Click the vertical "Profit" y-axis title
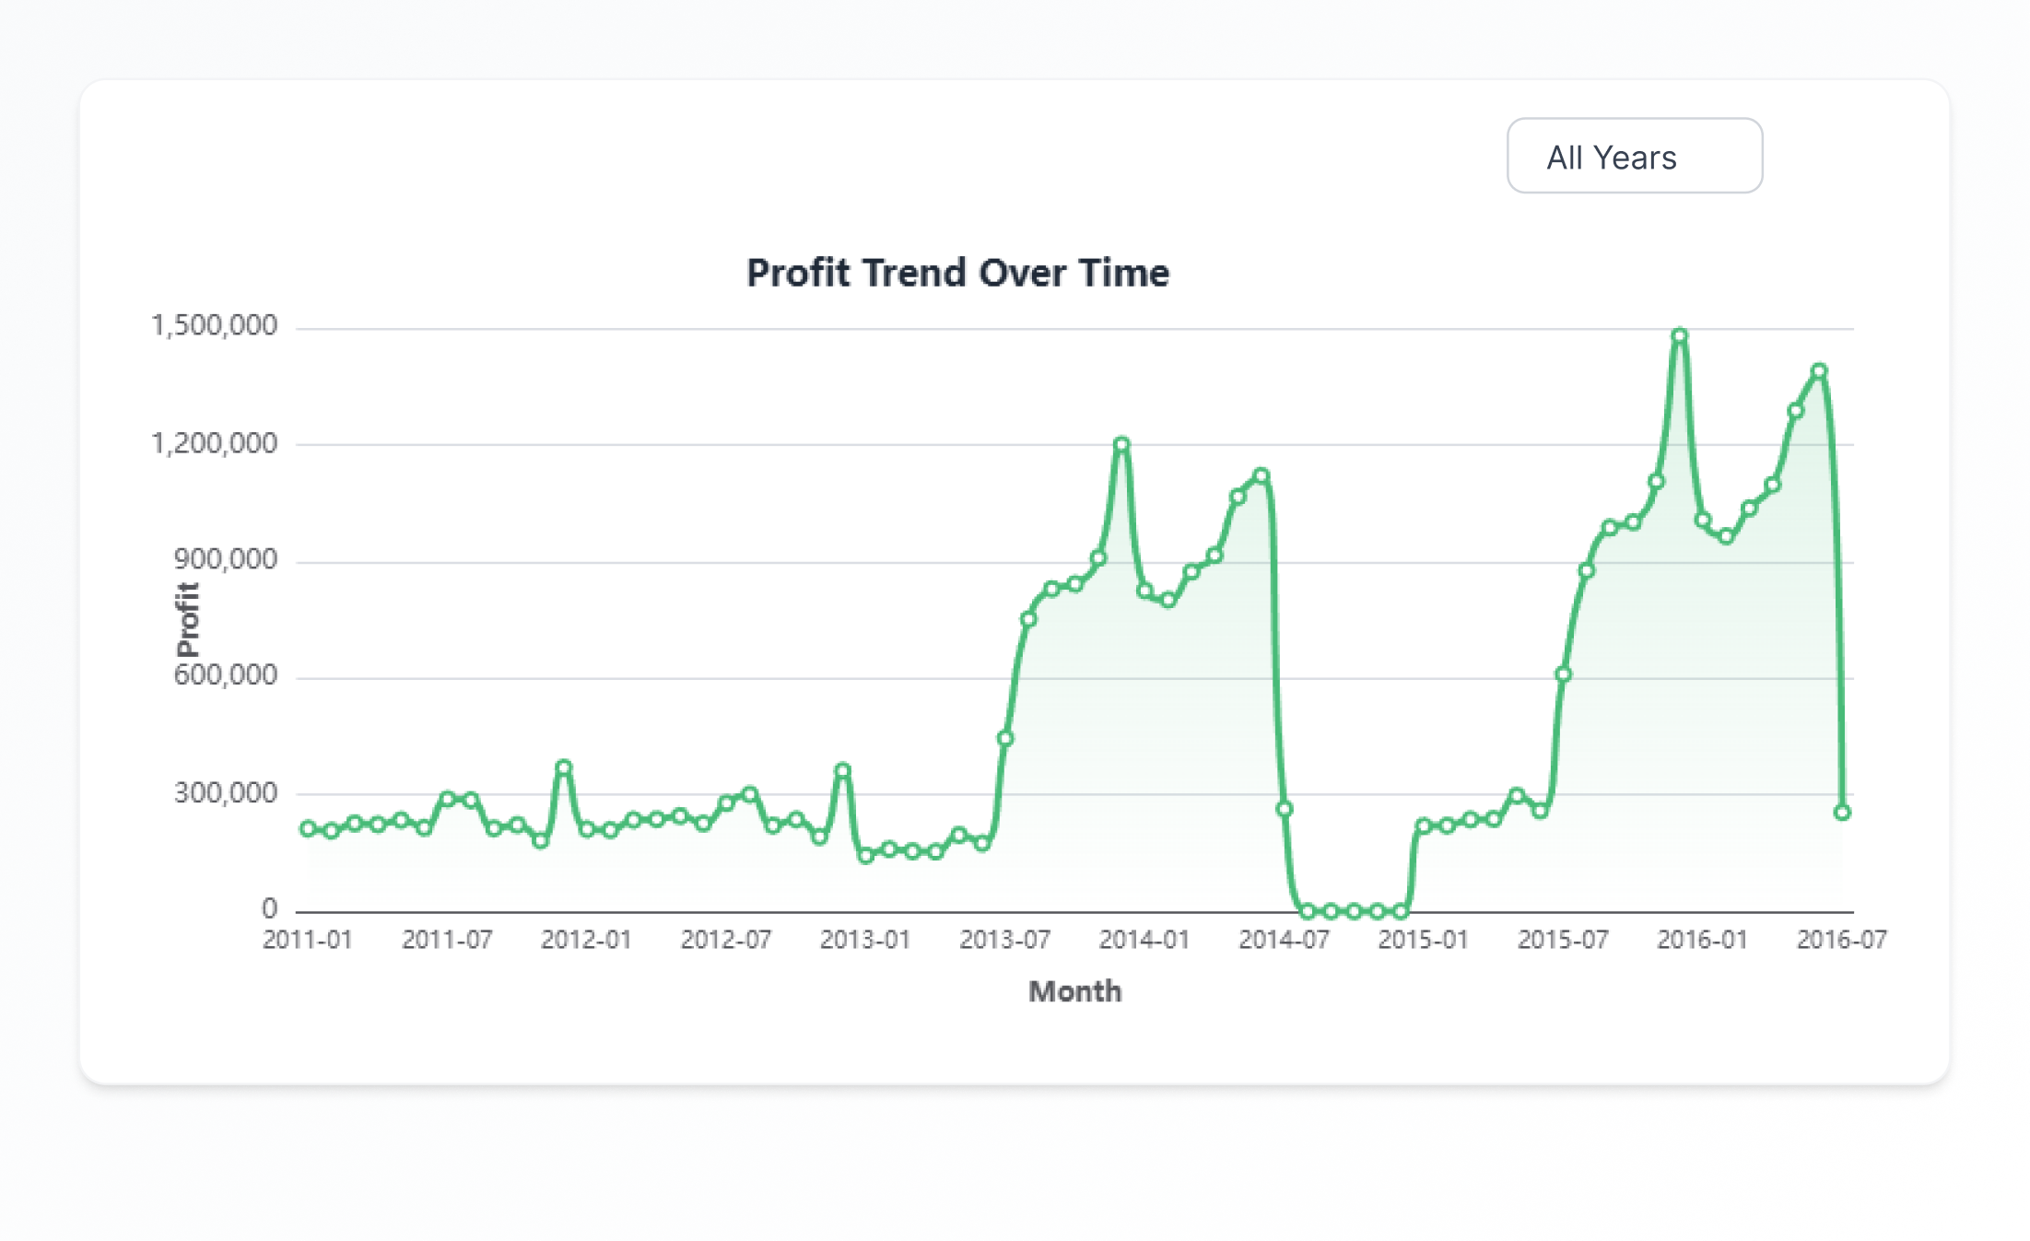 point(187,619)
